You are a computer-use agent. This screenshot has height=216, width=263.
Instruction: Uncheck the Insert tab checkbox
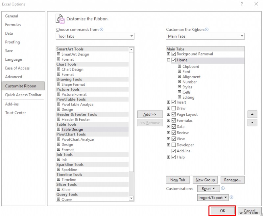coord(174,102)
